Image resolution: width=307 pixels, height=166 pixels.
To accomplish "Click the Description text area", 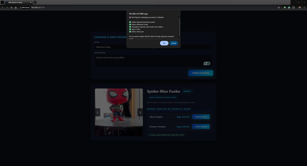I will (153, 61).
